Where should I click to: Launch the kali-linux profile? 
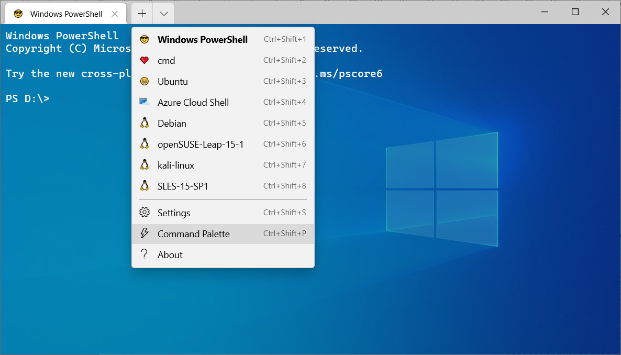(223, 165)
